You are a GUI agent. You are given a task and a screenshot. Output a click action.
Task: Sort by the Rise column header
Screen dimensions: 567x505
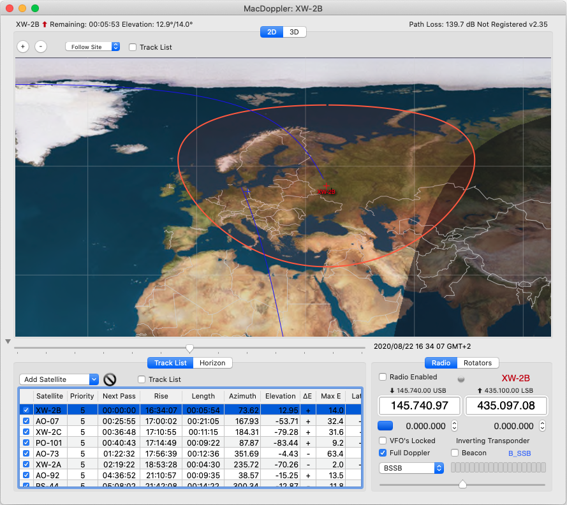tap(161, 396)
